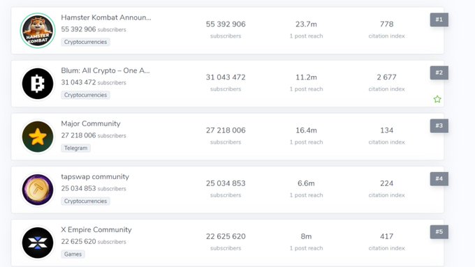Select the #4 rank badge
Image resolution: width=475 pixels, height=267 pixels.
pyautogui.click(x=439, y=178)
